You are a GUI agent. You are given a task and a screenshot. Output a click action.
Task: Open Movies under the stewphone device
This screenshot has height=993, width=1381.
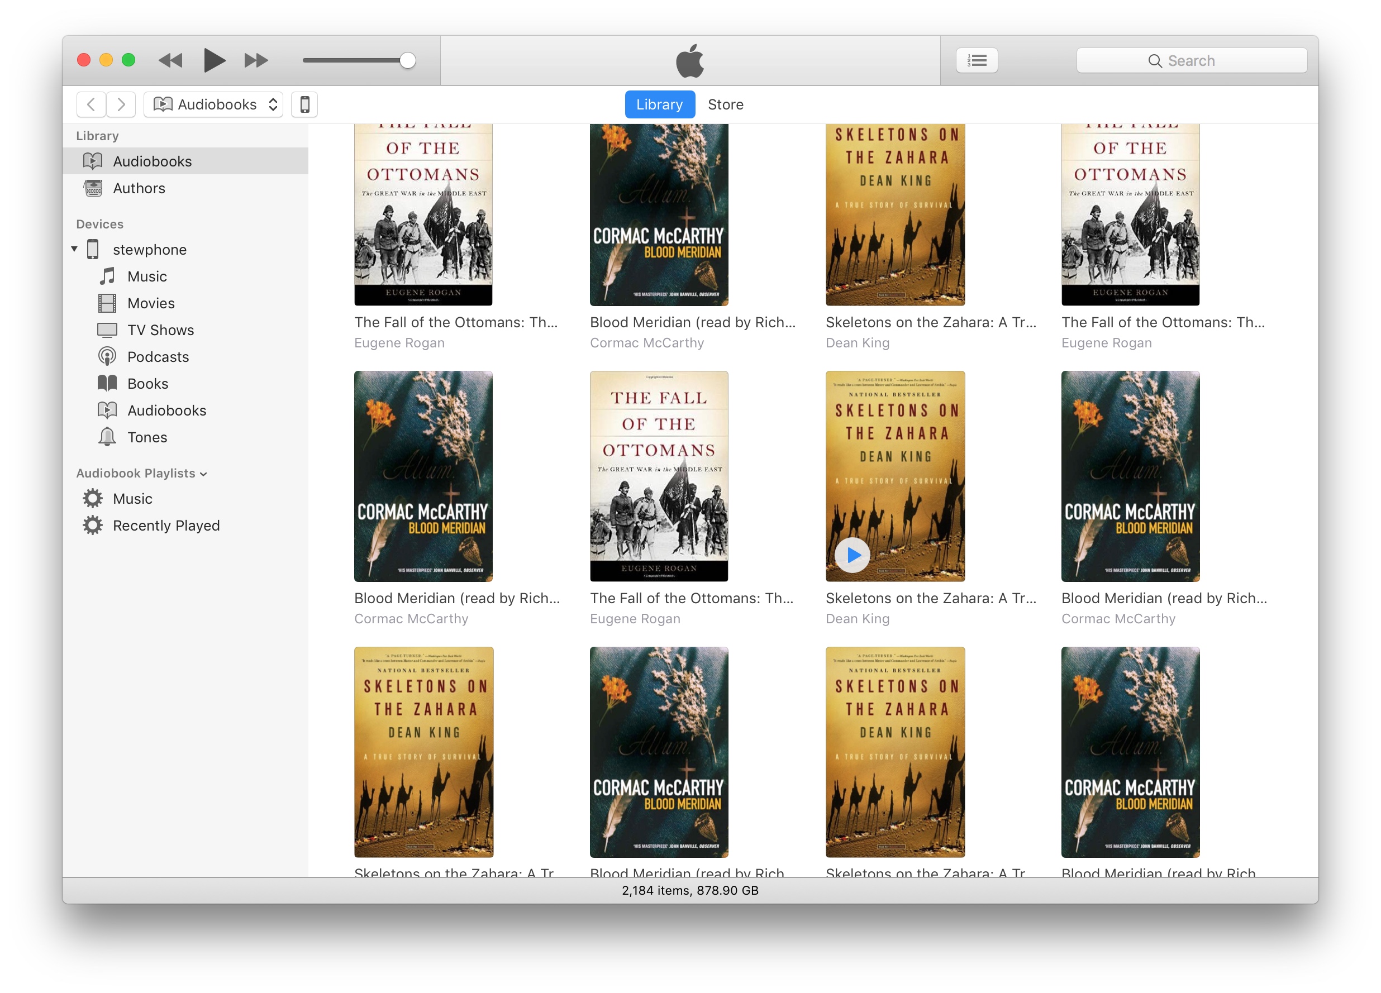coord(185,303)
